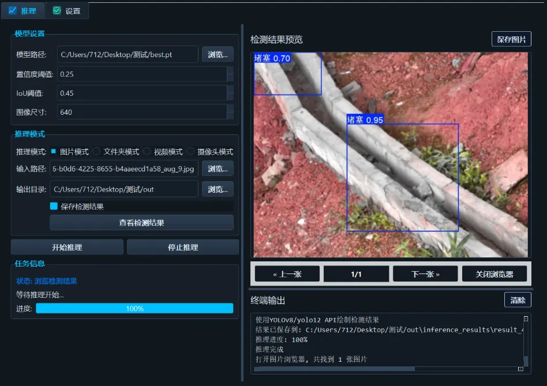Browse for an output directory next to 输出目录
This screenshot has width=547, height=386.
pos(218,189)
